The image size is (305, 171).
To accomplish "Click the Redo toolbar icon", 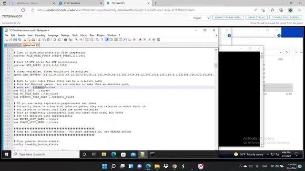I will click(59, 39).
